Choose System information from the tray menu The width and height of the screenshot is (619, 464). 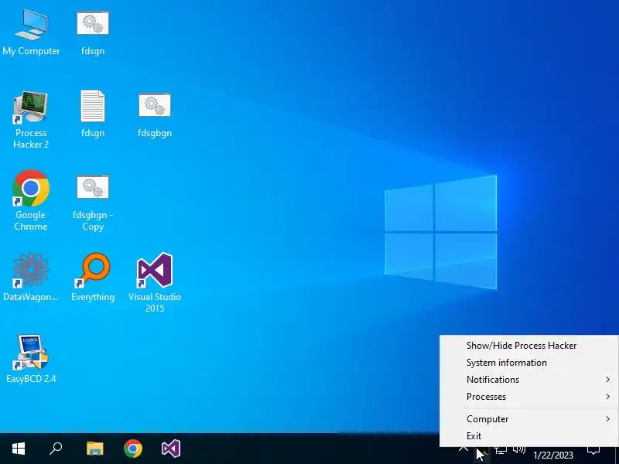tap(529, 363)
